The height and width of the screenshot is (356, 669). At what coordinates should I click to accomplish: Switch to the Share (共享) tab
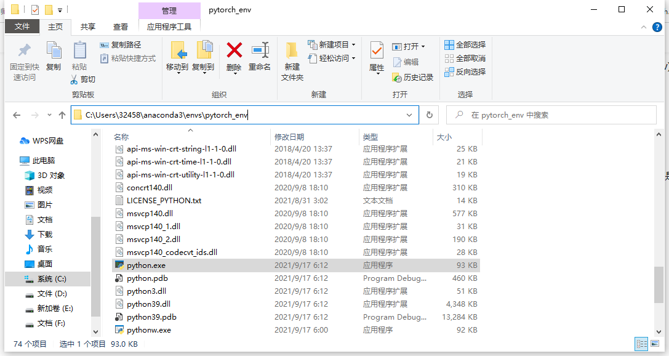(88, 27)
